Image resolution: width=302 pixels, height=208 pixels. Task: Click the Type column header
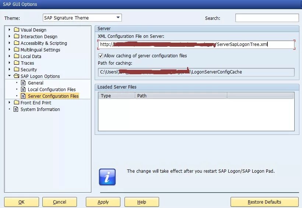click(x=116, y=96)
